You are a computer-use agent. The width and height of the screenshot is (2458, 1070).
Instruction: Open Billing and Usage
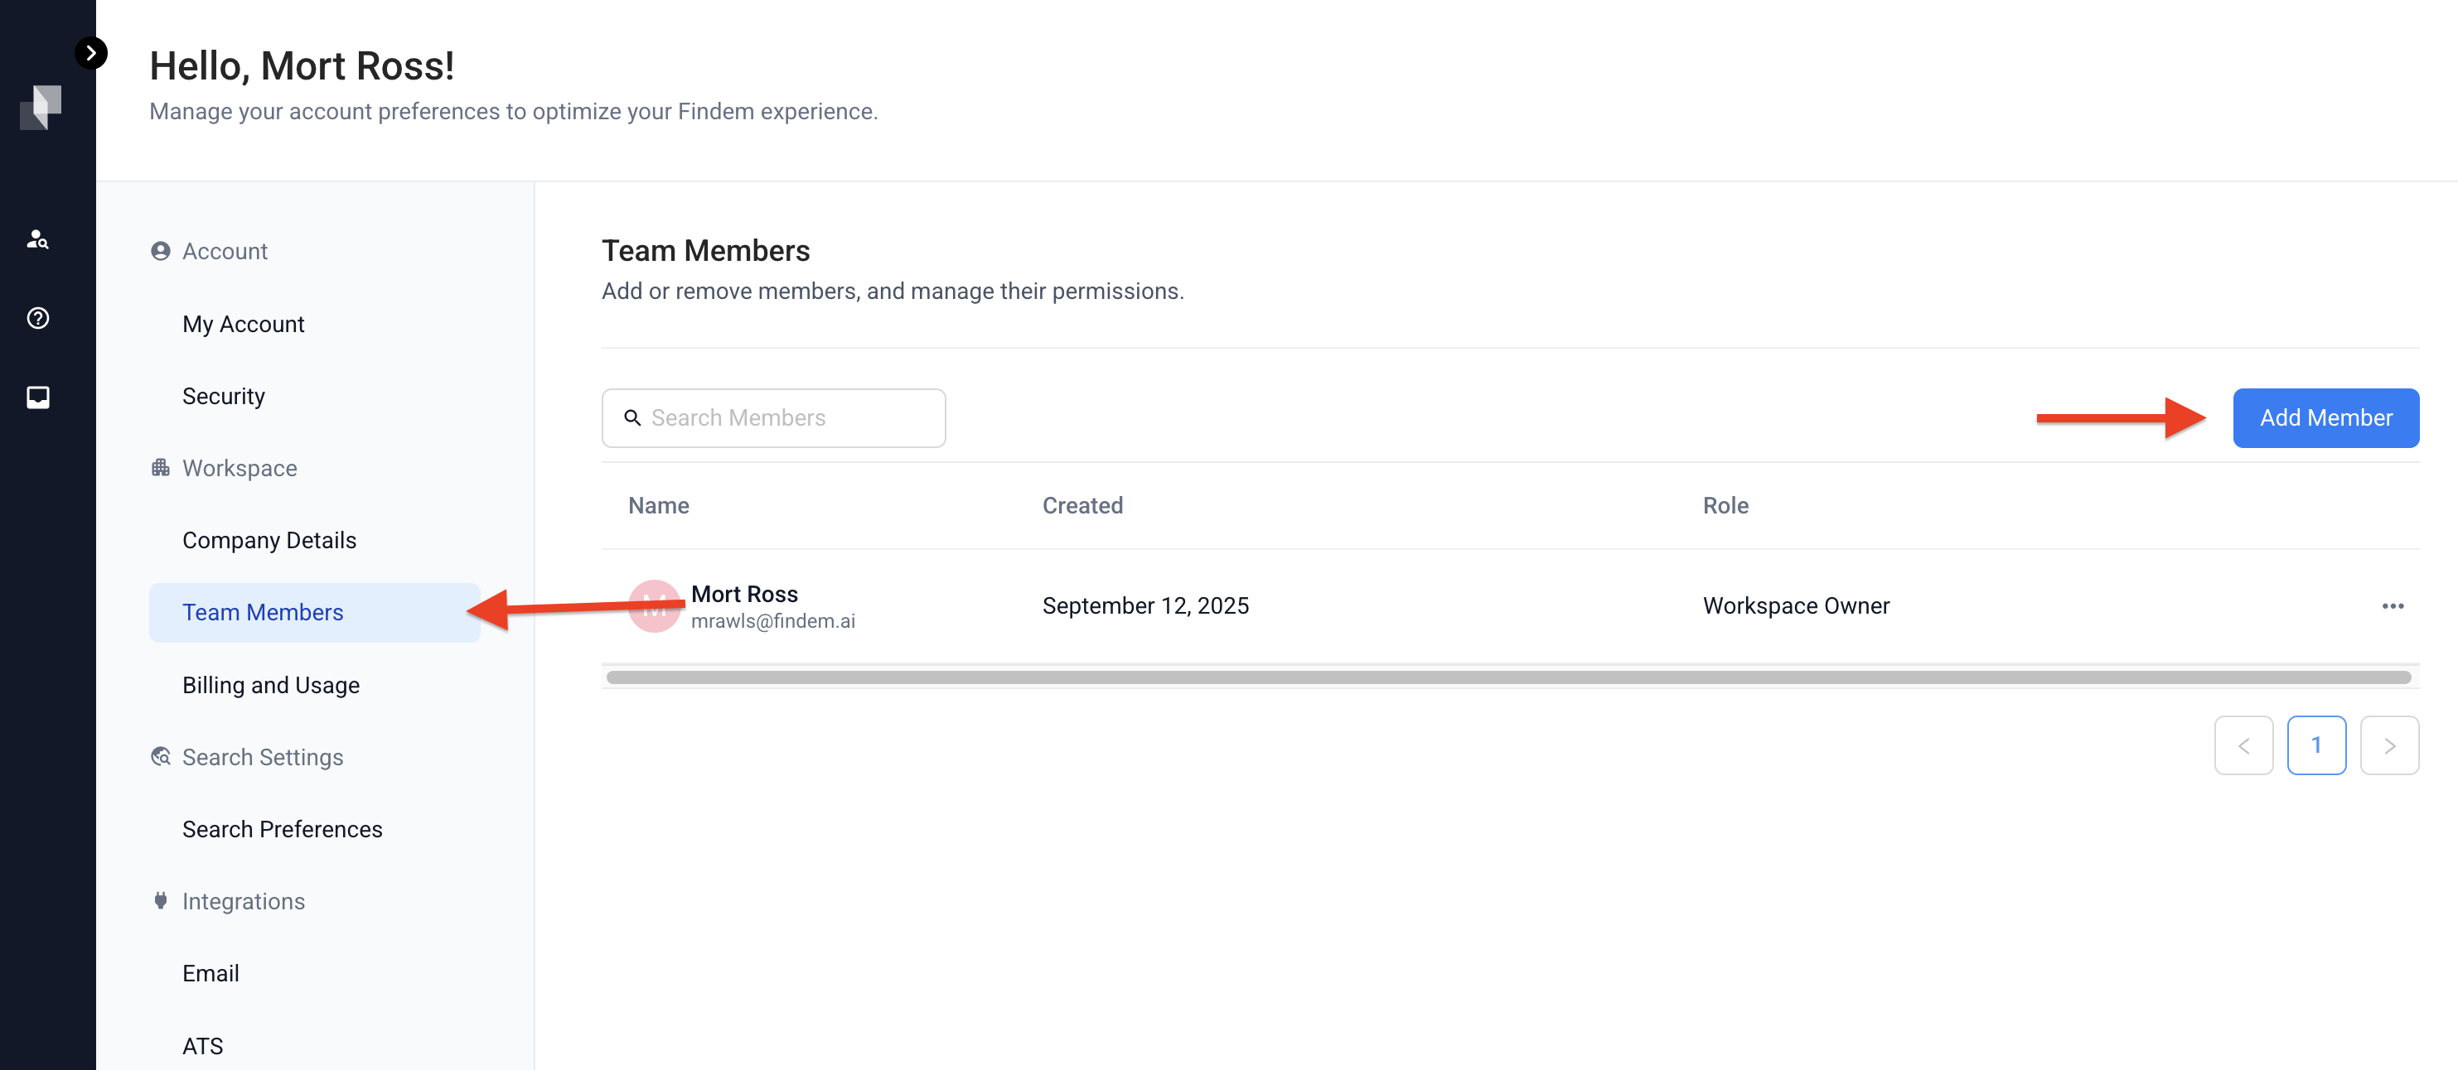(x=271, y=686)
